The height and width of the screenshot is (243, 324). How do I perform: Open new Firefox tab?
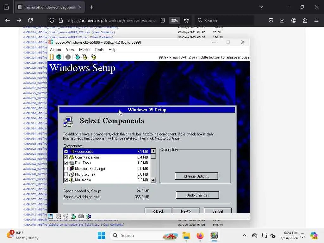click(x=91, y=7)
